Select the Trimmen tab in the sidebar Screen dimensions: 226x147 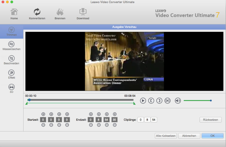coord(12,31)
